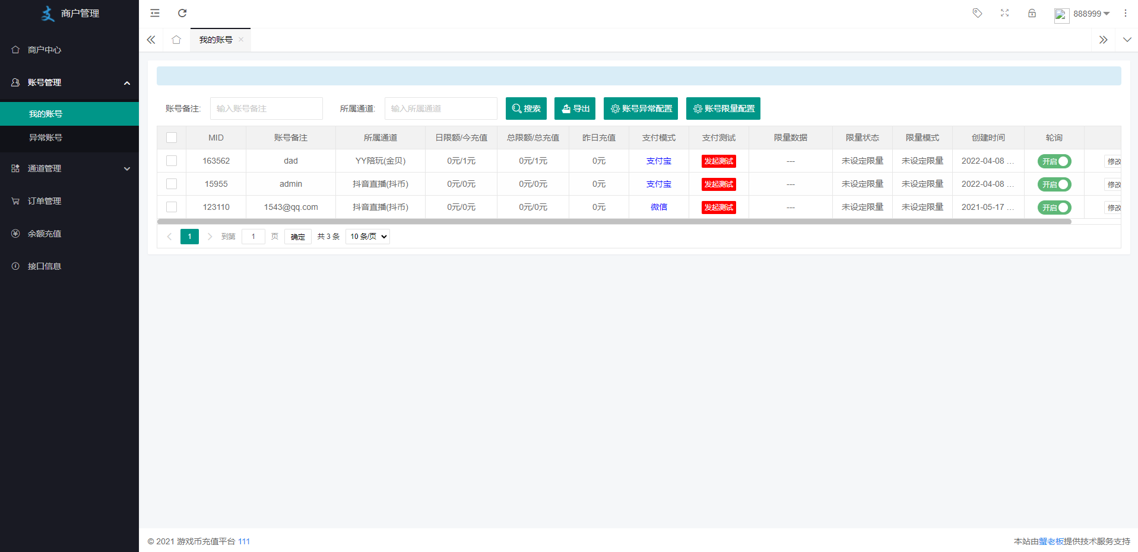This screenshot has width=1138, height=552.
Task: Click inside the 输入账号备注 input field
Action: (266, 109)
